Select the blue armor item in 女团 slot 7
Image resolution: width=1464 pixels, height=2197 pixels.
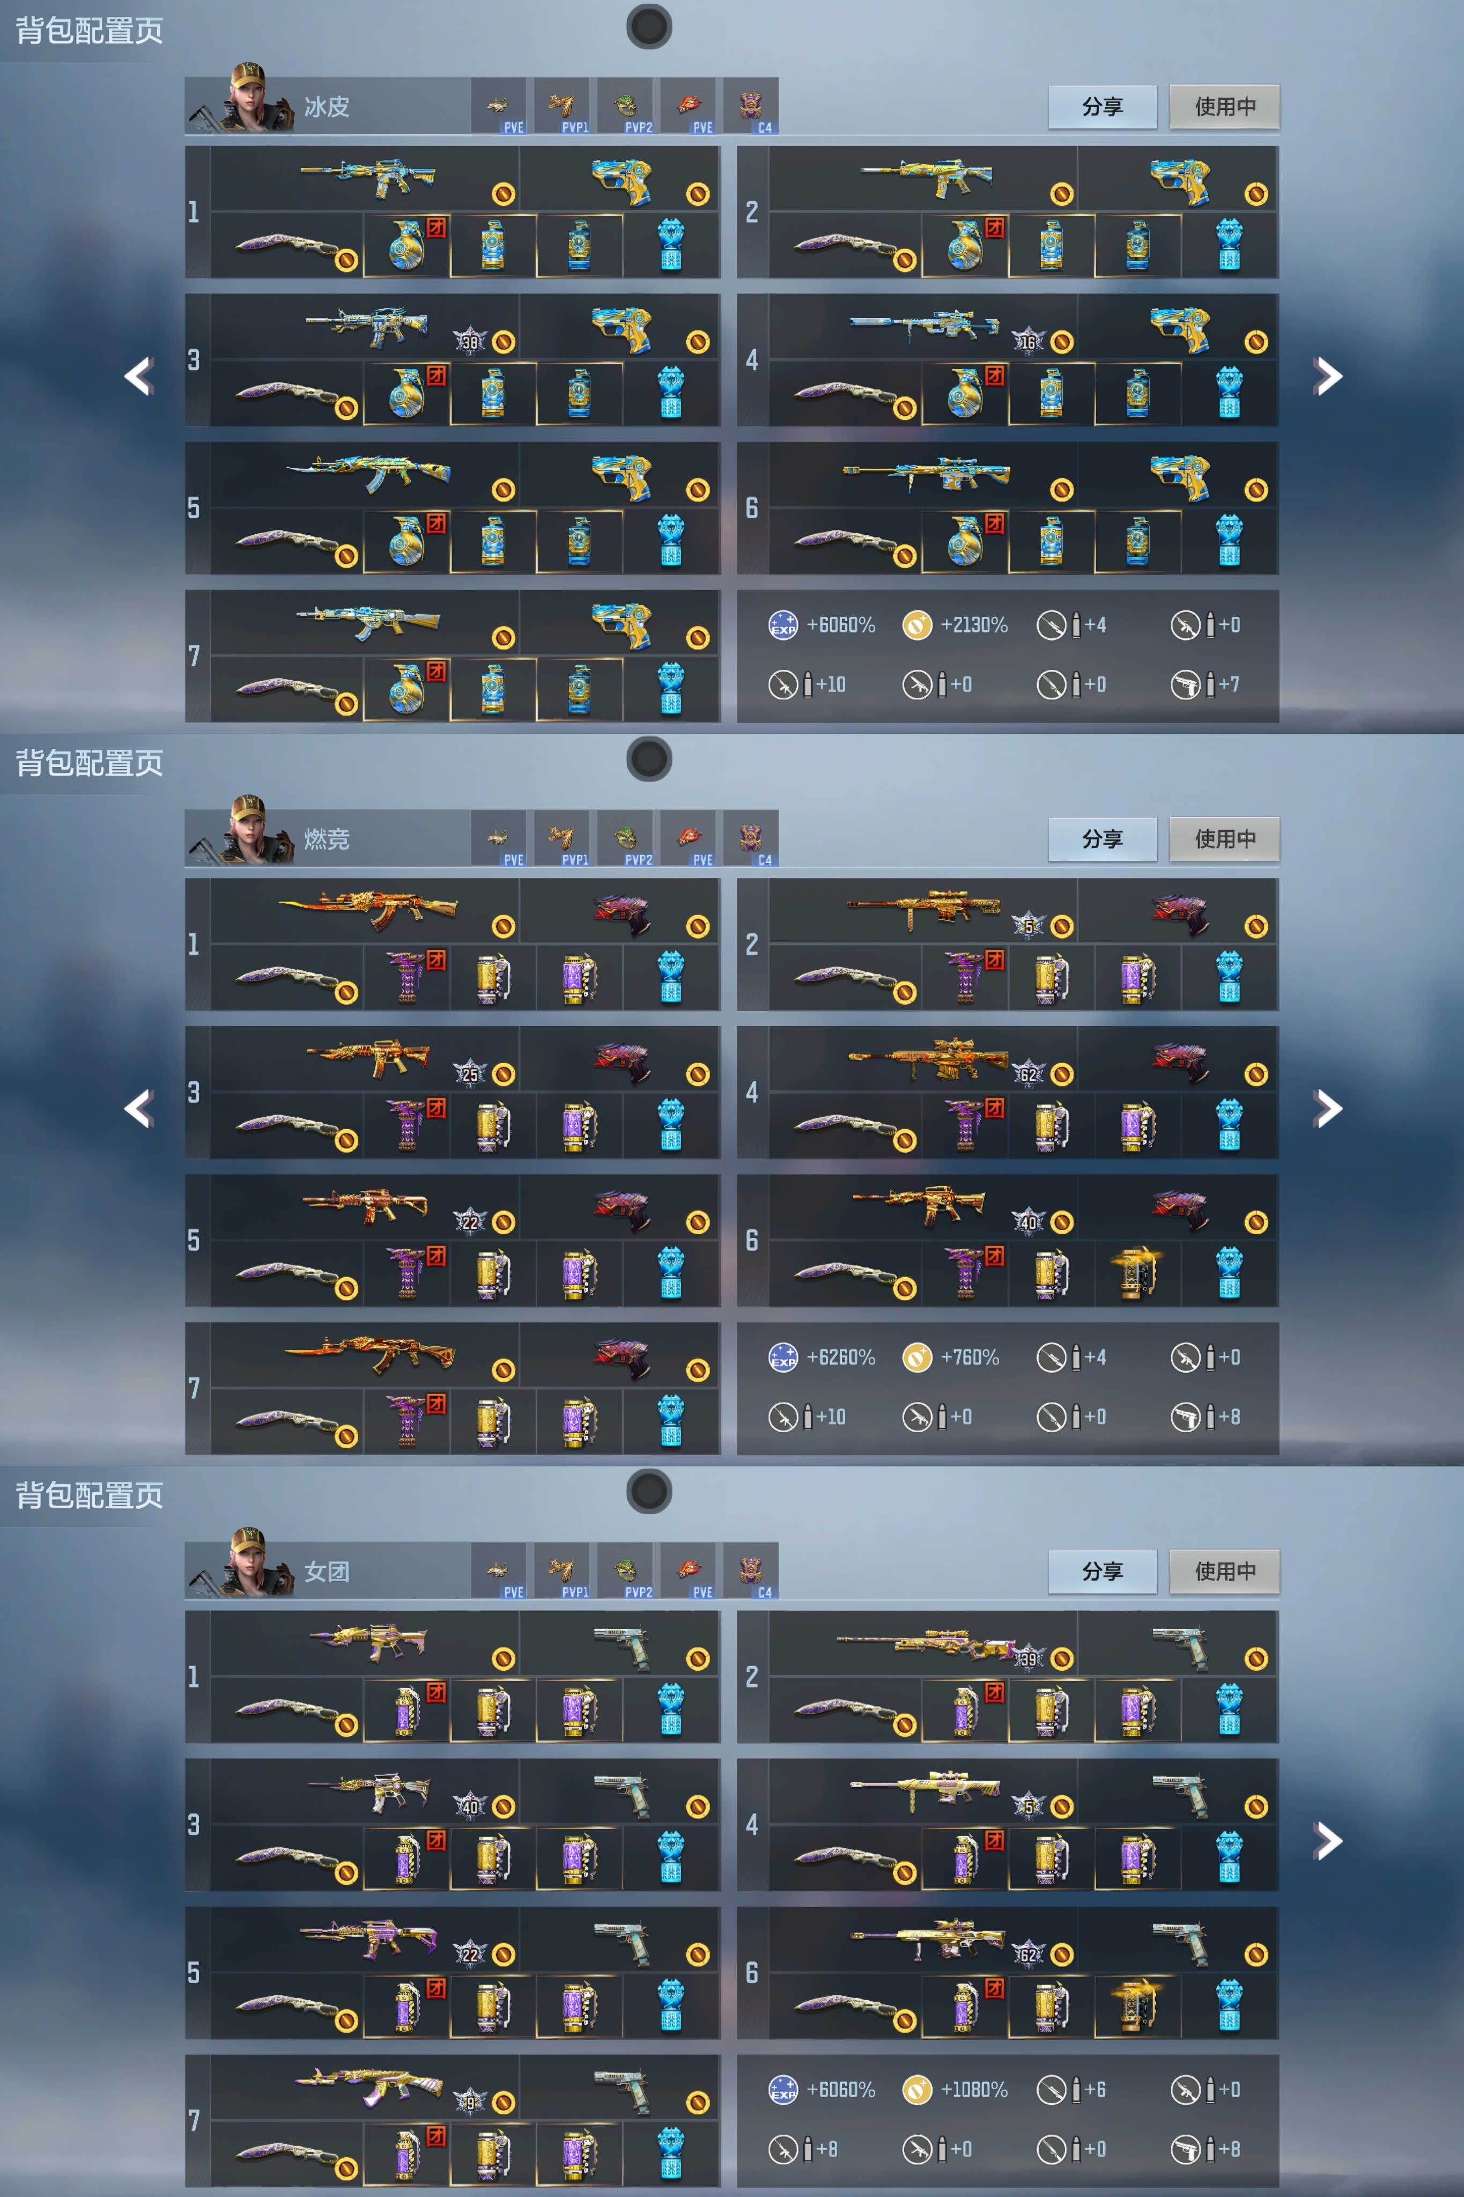click(670, 2153)
